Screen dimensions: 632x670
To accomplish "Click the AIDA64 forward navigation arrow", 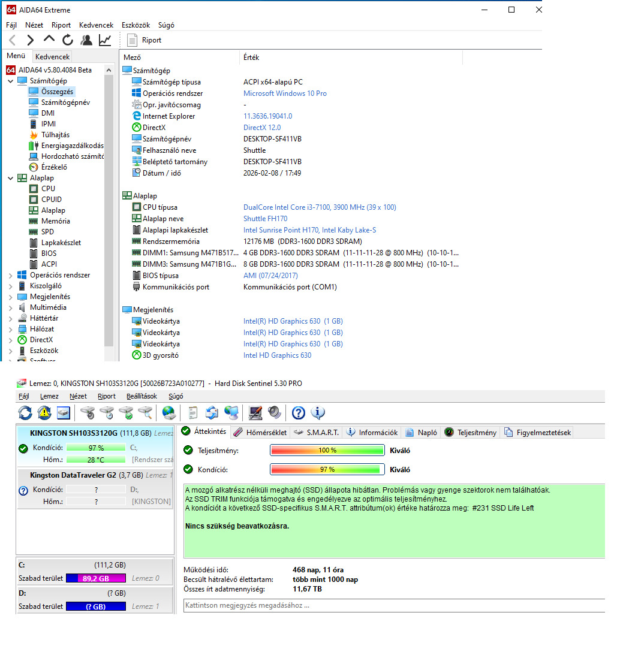I will 30,40.
